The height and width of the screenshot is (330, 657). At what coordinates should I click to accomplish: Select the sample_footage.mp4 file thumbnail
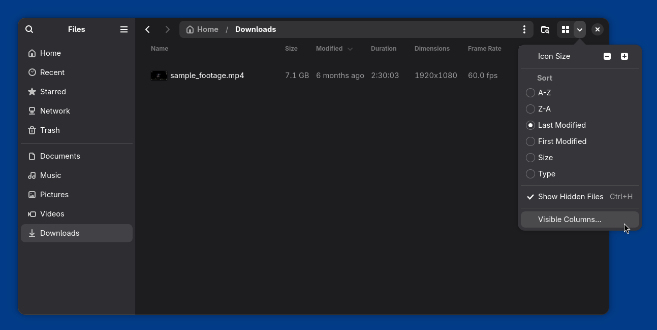coord(159,76)
